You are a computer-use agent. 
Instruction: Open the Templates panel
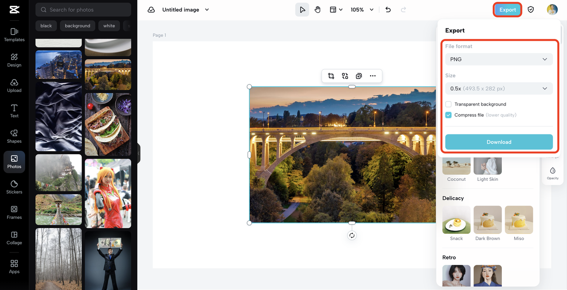(x=14, y=35)
